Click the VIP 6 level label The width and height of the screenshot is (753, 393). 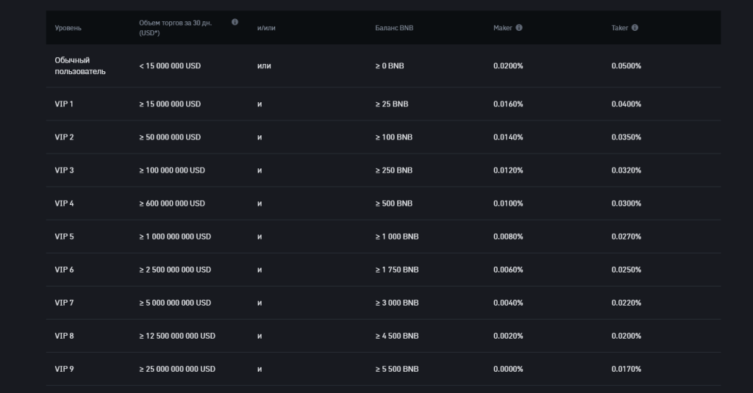[x=65, y=270]
